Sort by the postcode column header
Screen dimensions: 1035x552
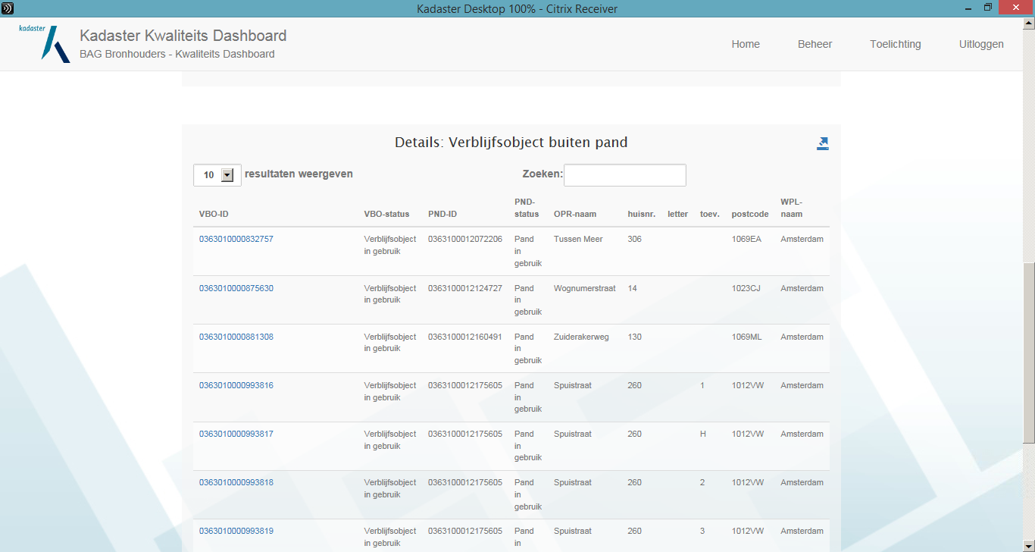coord(750,214)
